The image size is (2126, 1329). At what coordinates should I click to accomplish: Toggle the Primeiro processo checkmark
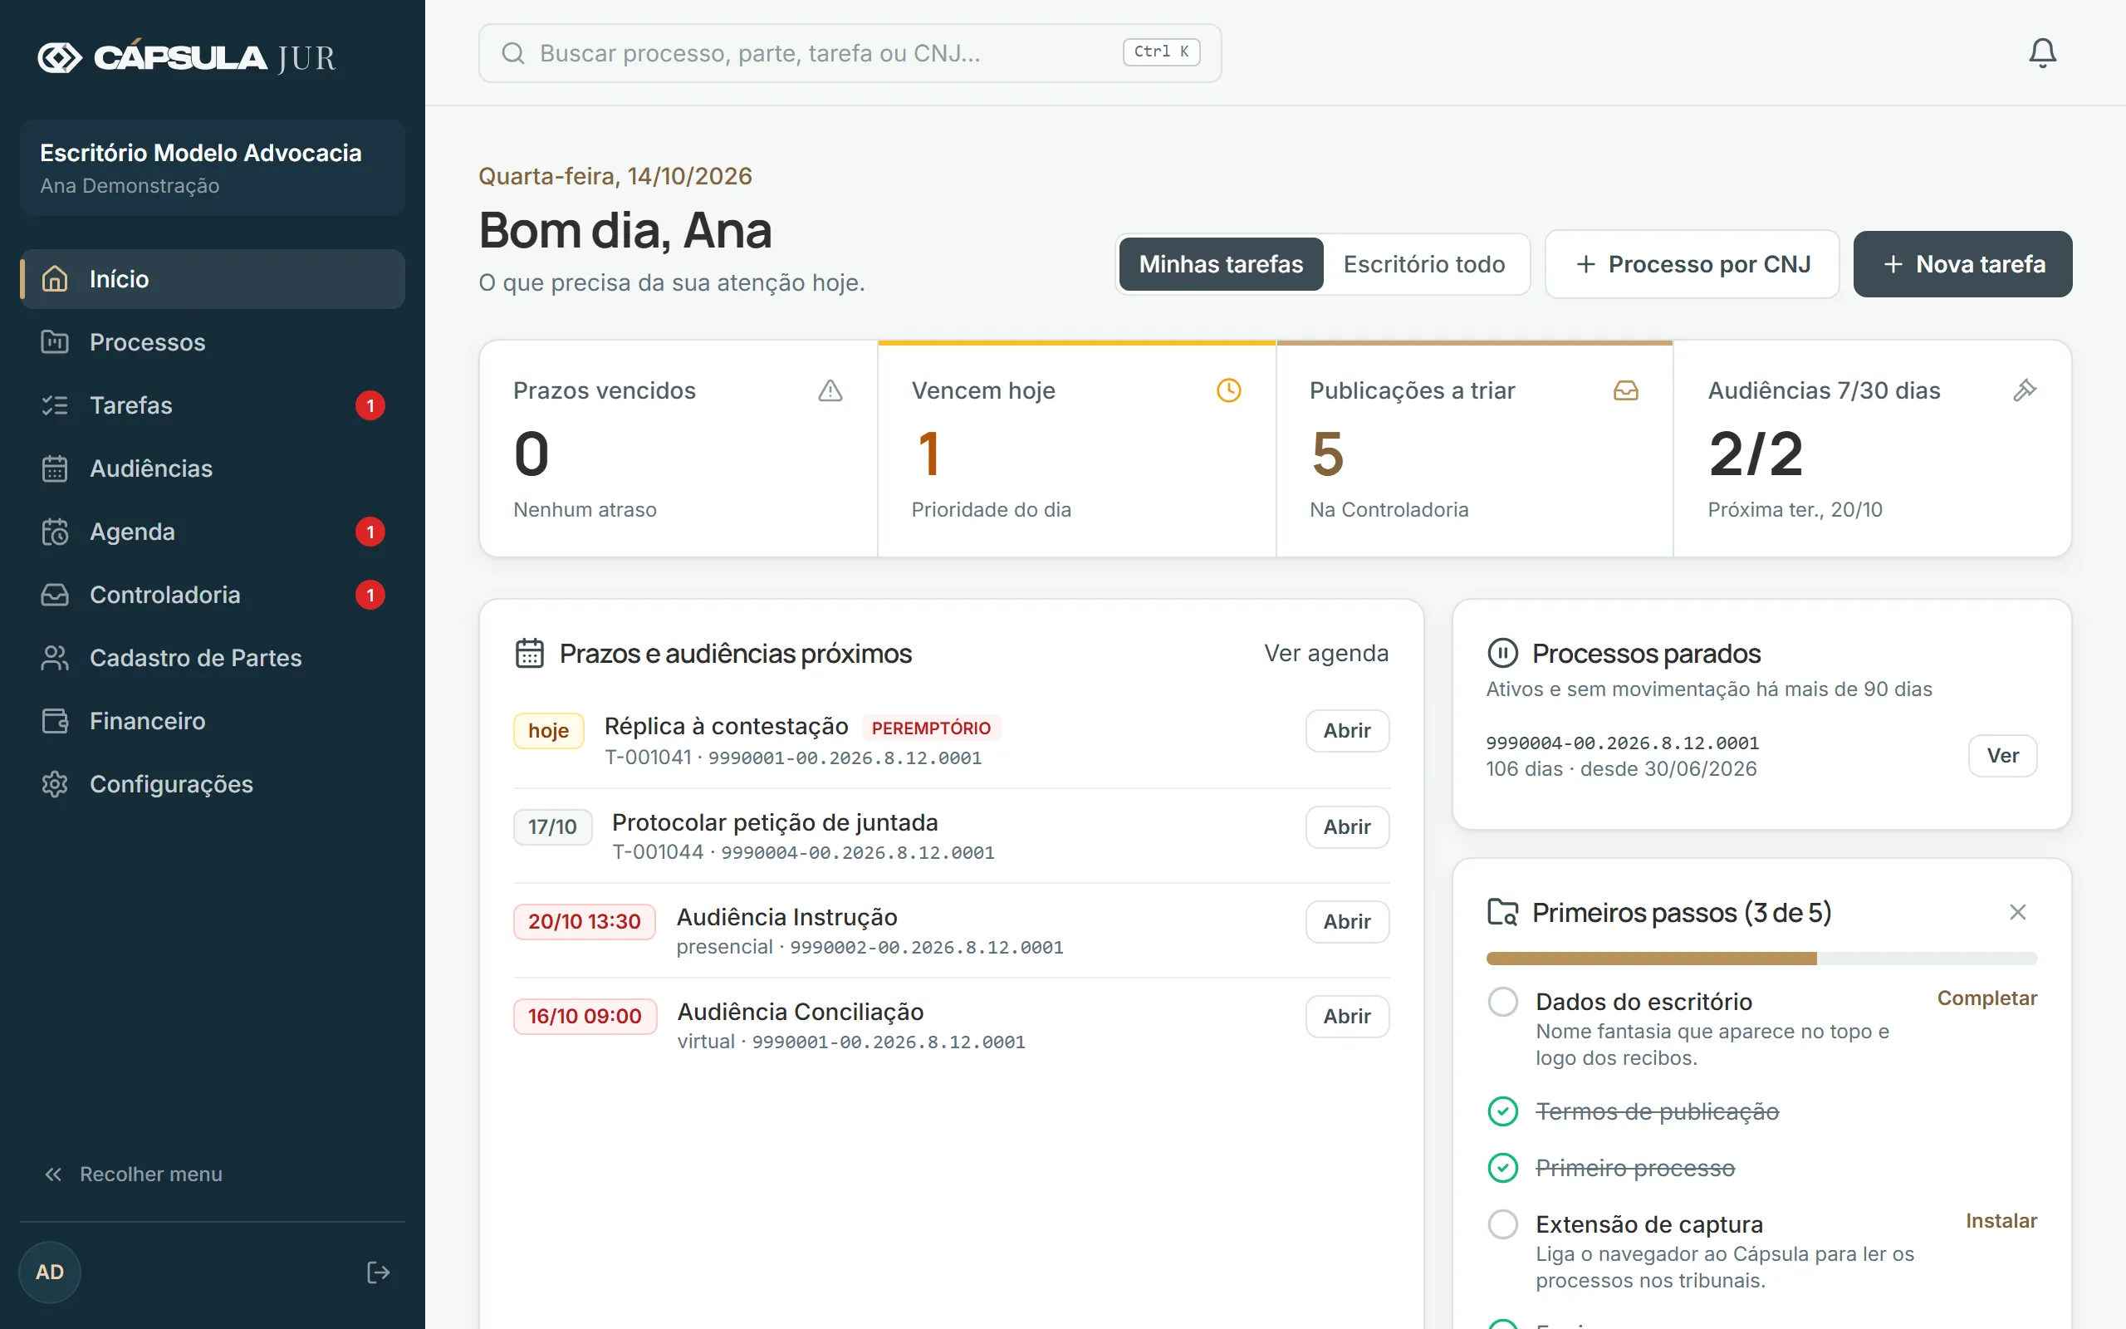tap(1502, 1167)
